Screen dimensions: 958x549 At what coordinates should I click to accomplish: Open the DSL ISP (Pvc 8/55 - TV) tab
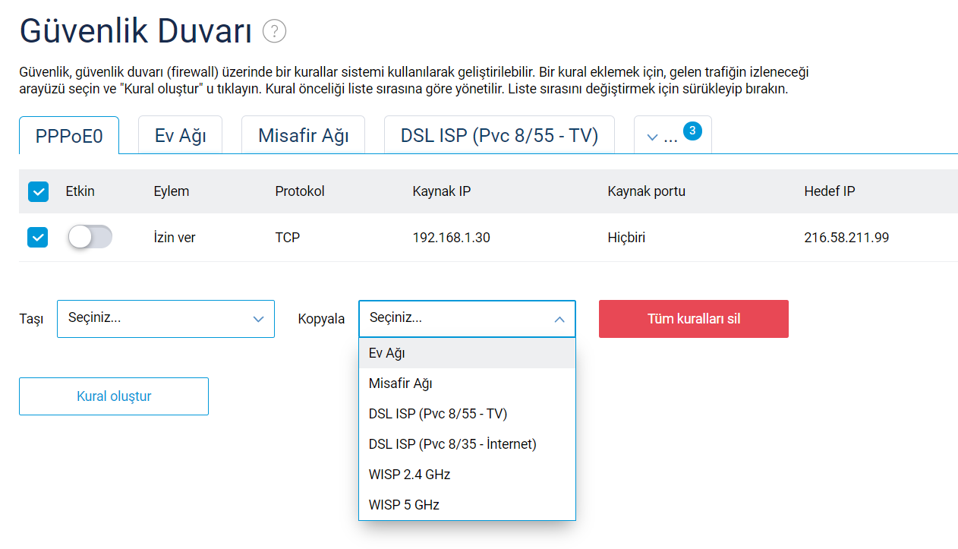pos(499,136)
